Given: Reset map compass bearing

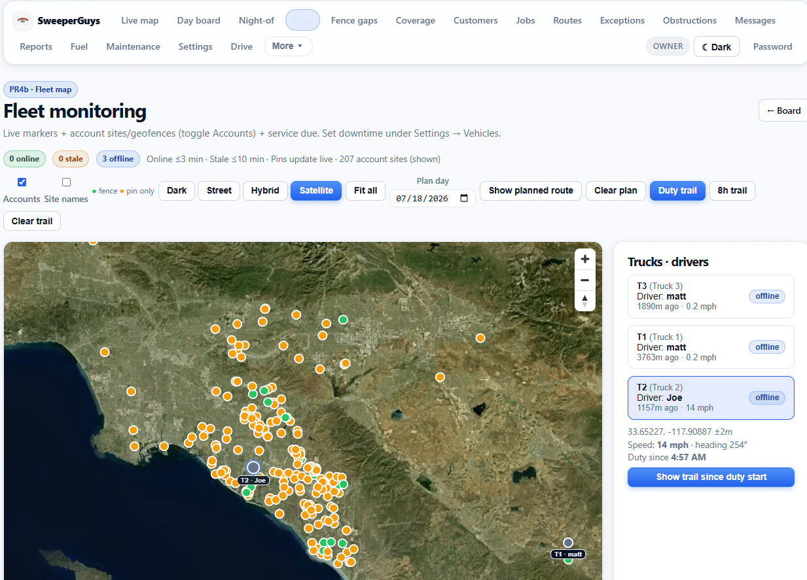Looking at the screenshot, I should (585, 301).
